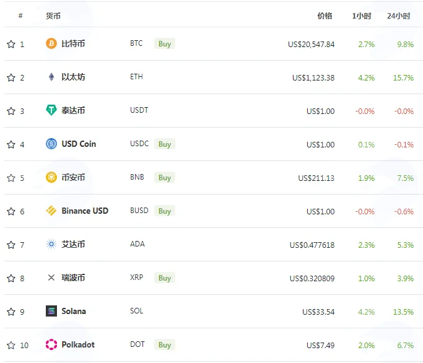Click the Buy button next to XRP
Screen dimensions: 423x363
coord(165,278)
